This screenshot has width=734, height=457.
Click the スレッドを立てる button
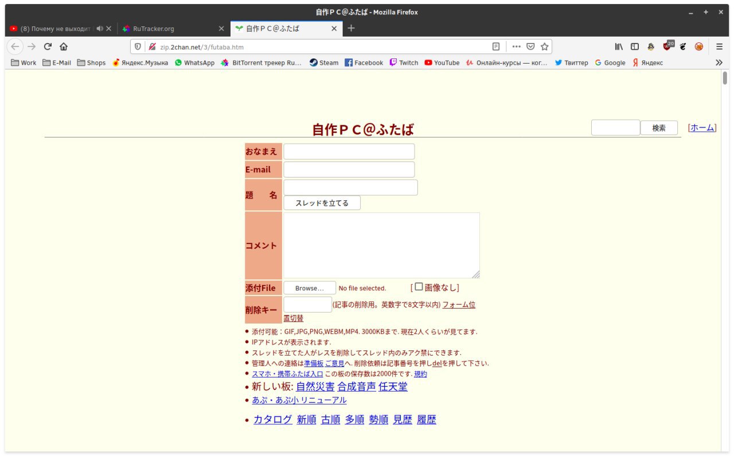click(322, 203)
